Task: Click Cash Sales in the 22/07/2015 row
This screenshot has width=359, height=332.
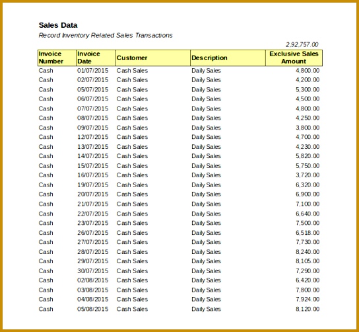Action: (x=132, y=214)
